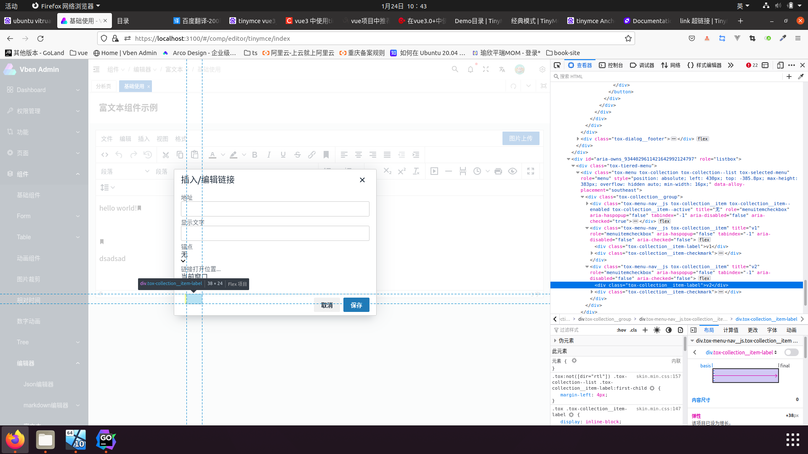Toggle the flex item overlay switch
This screenshot has width=808, height=454.
[x=791, y=352]
